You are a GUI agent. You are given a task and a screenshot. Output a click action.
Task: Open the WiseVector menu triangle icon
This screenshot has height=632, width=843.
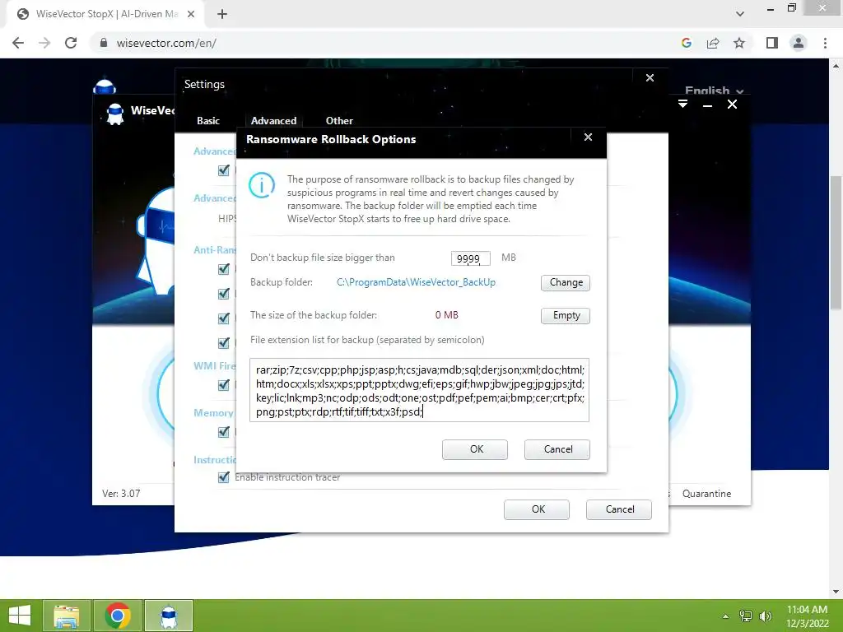pyautogui.click(x=682, y=105)
